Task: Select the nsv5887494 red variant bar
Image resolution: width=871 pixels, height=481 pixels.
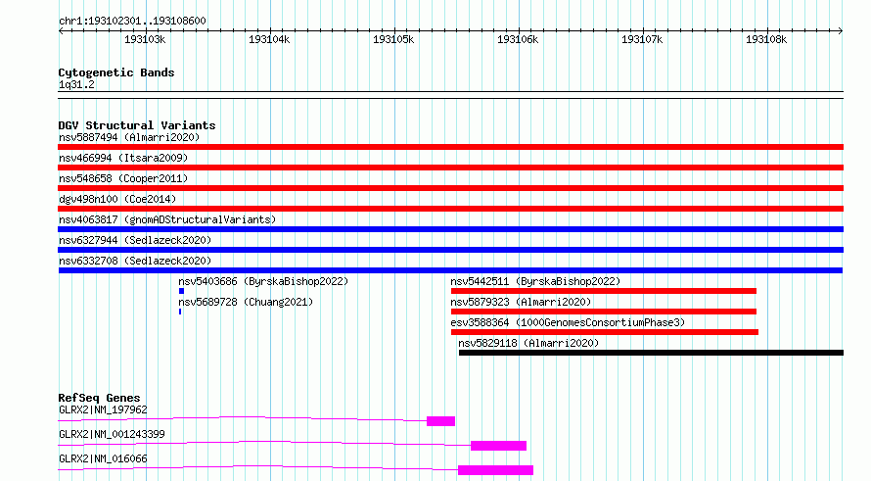Action: tap(450, 147)
